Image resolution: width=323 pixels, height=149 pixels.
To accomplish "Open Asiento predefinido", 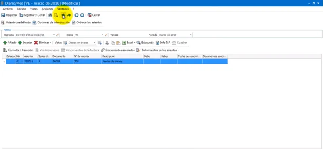I will click(x=16, y=23).
